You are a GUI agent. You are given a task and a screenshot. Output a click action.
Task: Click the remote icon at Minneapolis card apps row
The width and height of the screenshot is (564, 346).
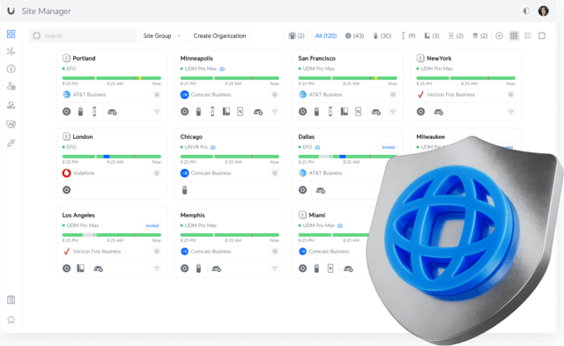[275, 112]
